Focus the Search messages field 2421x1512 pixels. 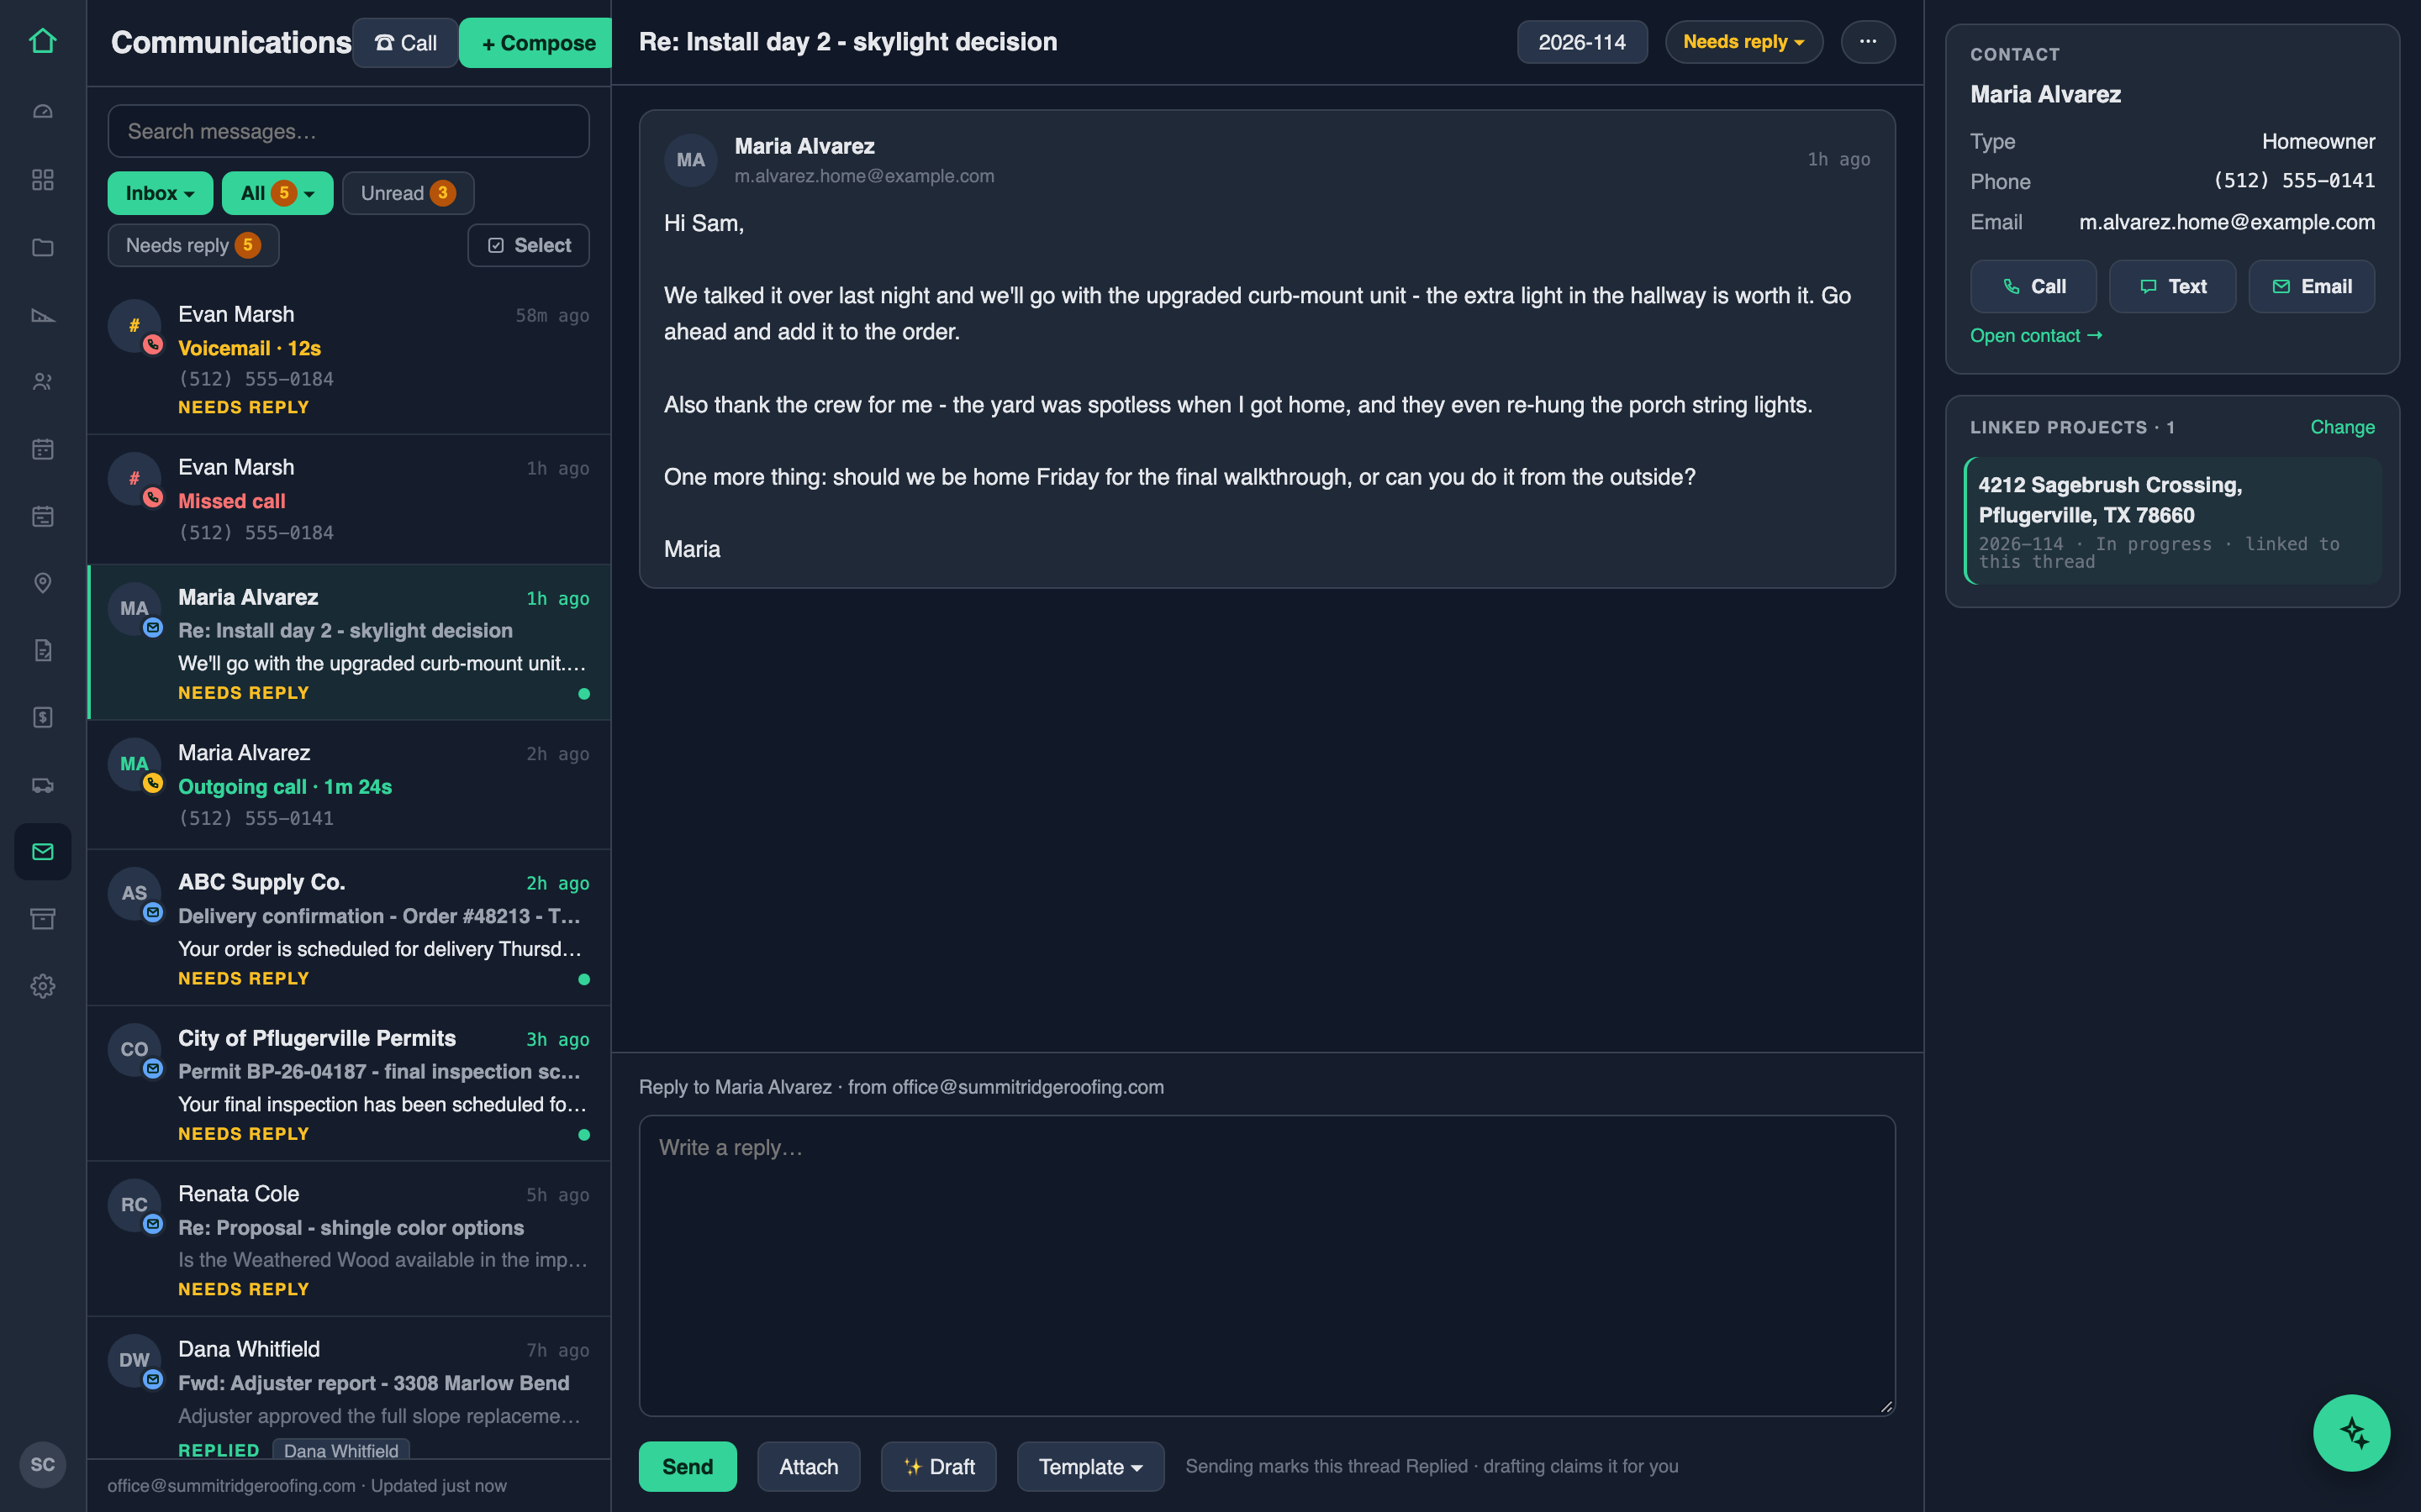click(x=348, y=131)
